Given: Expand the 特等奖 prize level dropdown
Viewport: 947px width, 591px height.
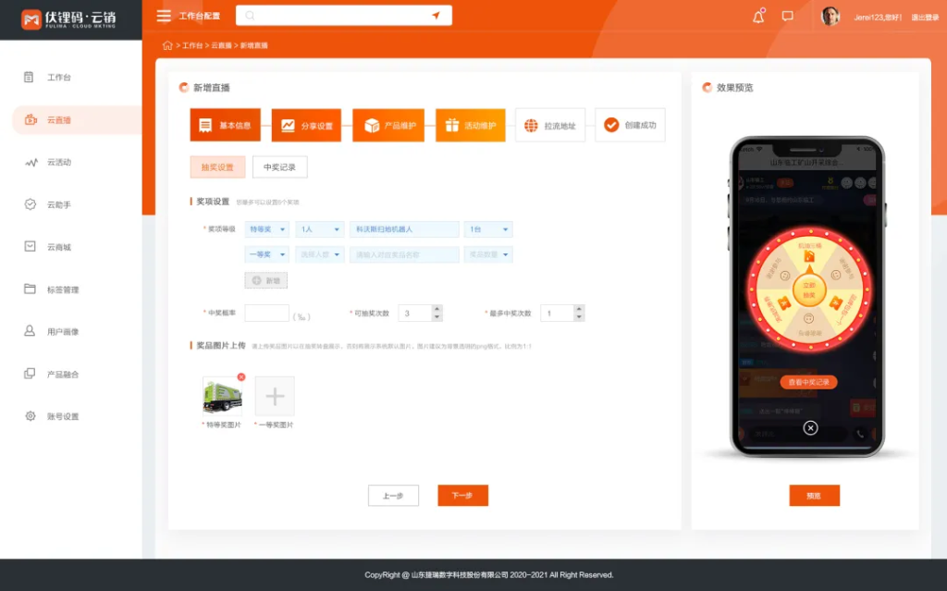Looking at the screenshot, I should (267, 229).
